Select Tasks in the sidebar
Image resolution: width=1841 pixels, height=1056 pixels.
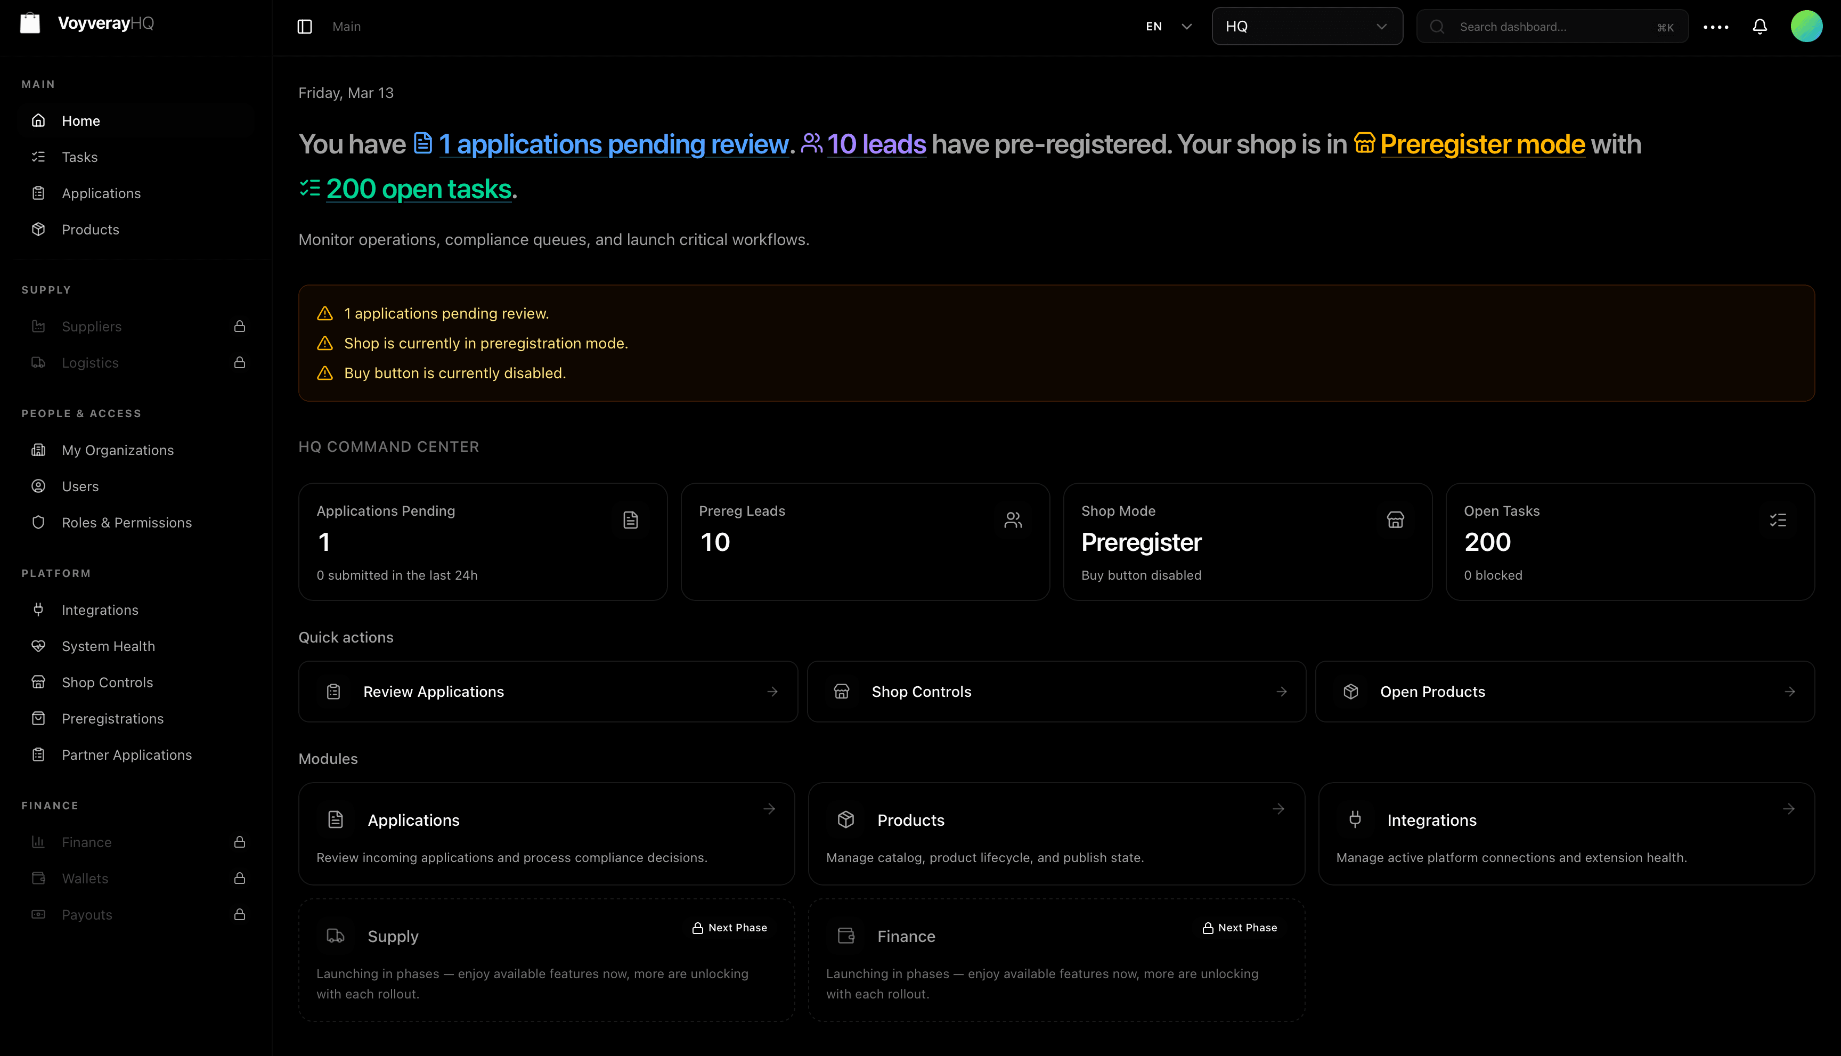point(80,157)
